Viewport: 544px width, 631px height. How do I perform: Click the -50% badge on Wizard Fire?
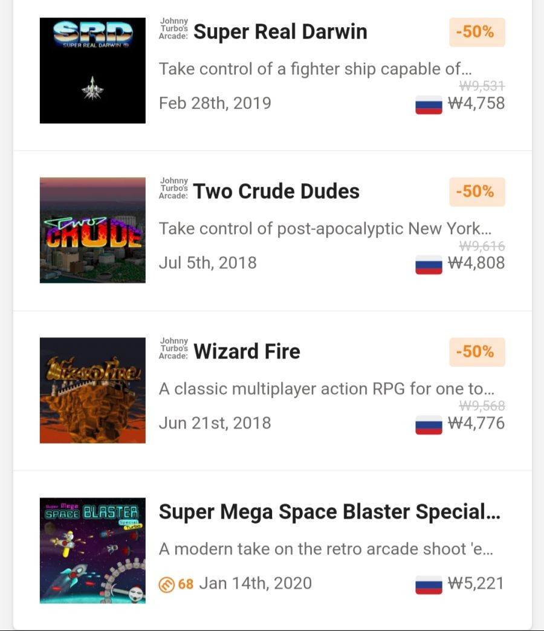coord(477,352)
